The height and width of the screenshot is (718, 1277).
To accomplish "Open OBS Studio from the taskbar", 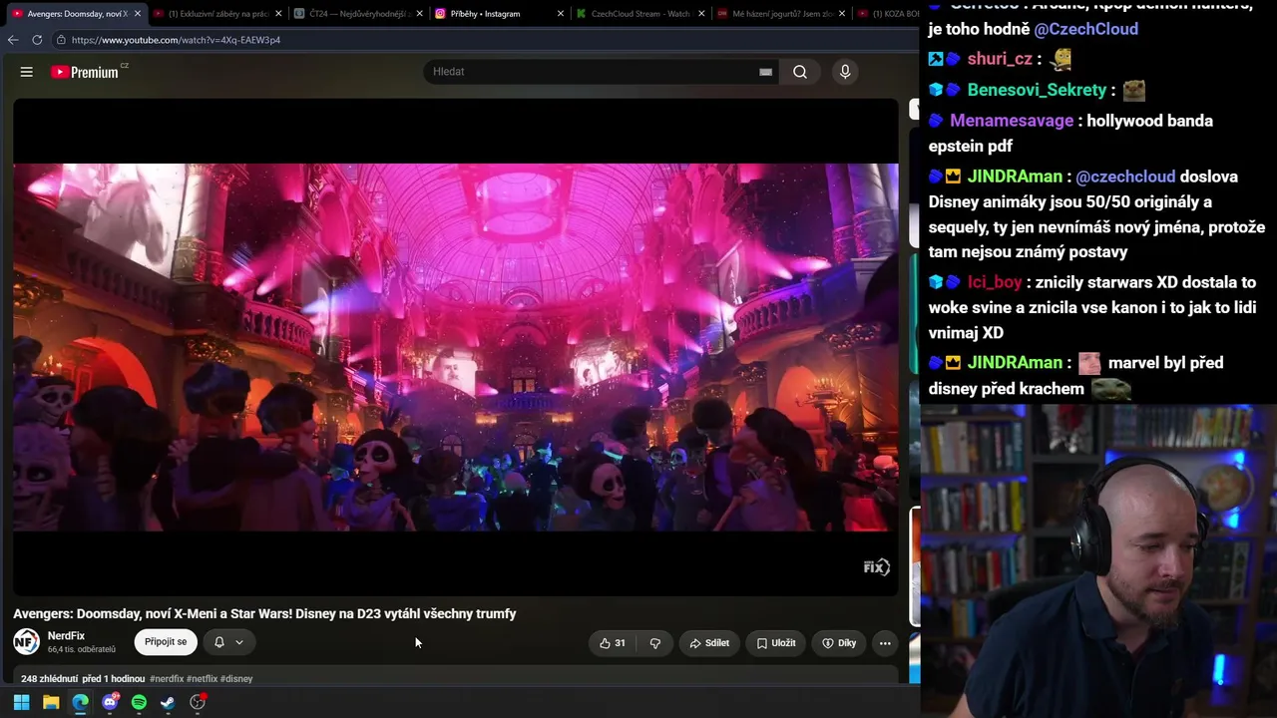I will (x=198, y=702).
